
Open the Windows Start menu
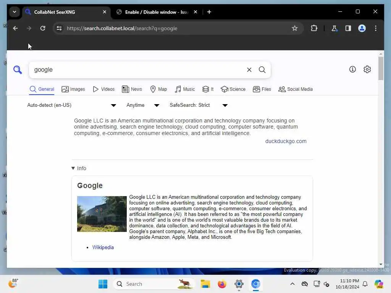(x=103, y=284)
